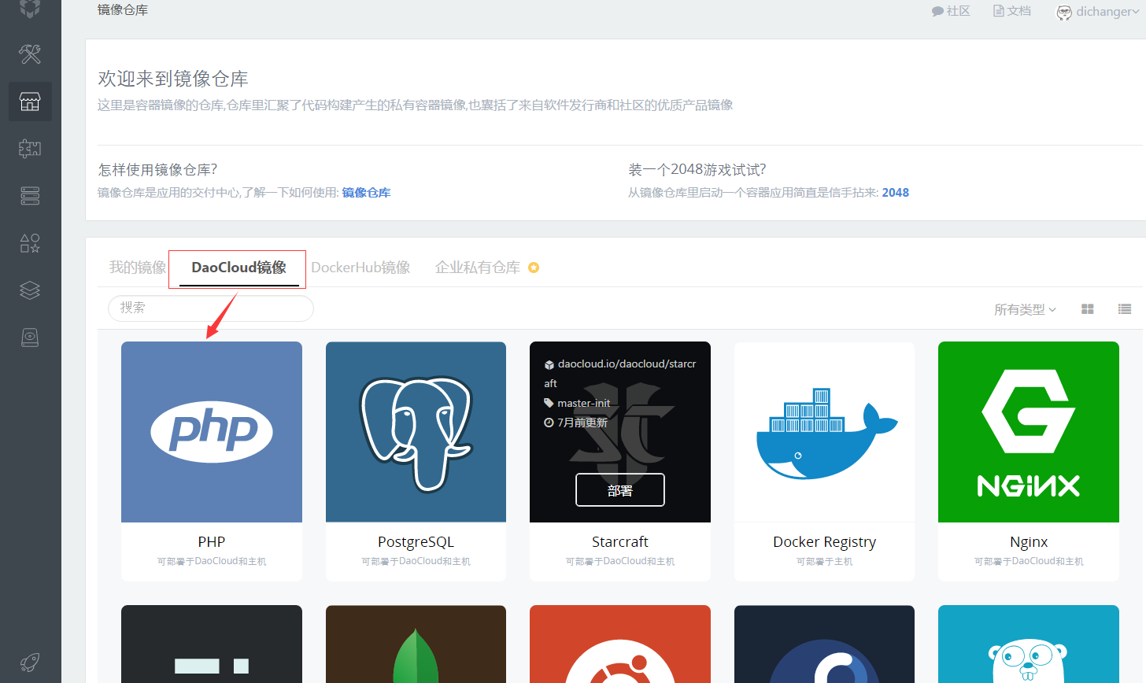Image resolution: width=1146 pixels, height=683 pixels.
Task: Open the dichanger user menu
Action: pos(1097,12)
